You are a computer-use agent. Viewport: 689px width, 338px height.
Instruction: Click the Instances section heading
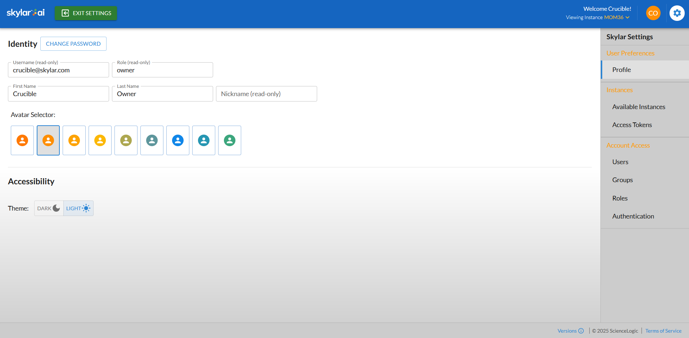click(620, 90)
